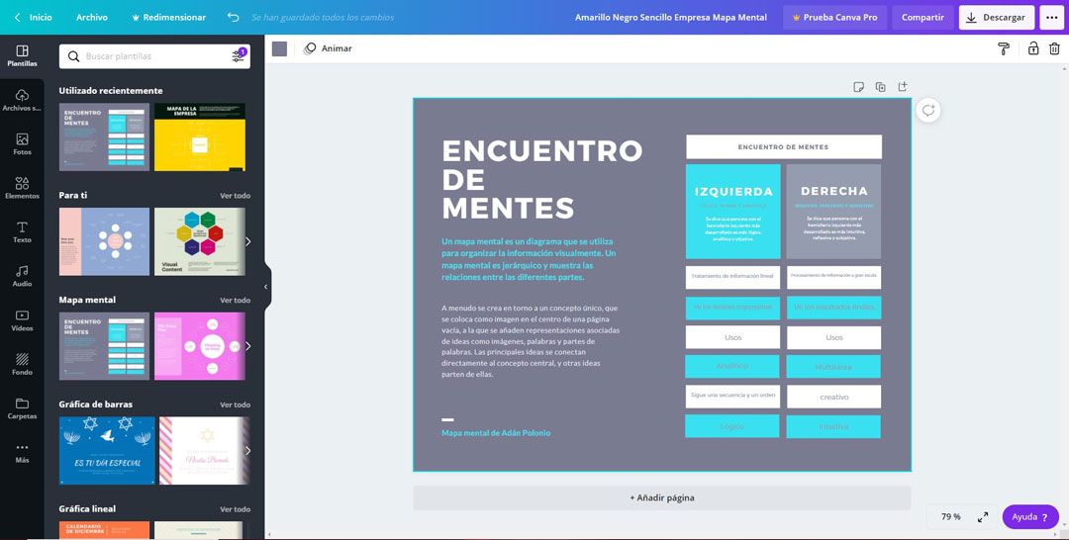Screen dimensions: 1069x540
Task: Click Ver todo next to Gráfica lineal
Action: tap(236, 508)
